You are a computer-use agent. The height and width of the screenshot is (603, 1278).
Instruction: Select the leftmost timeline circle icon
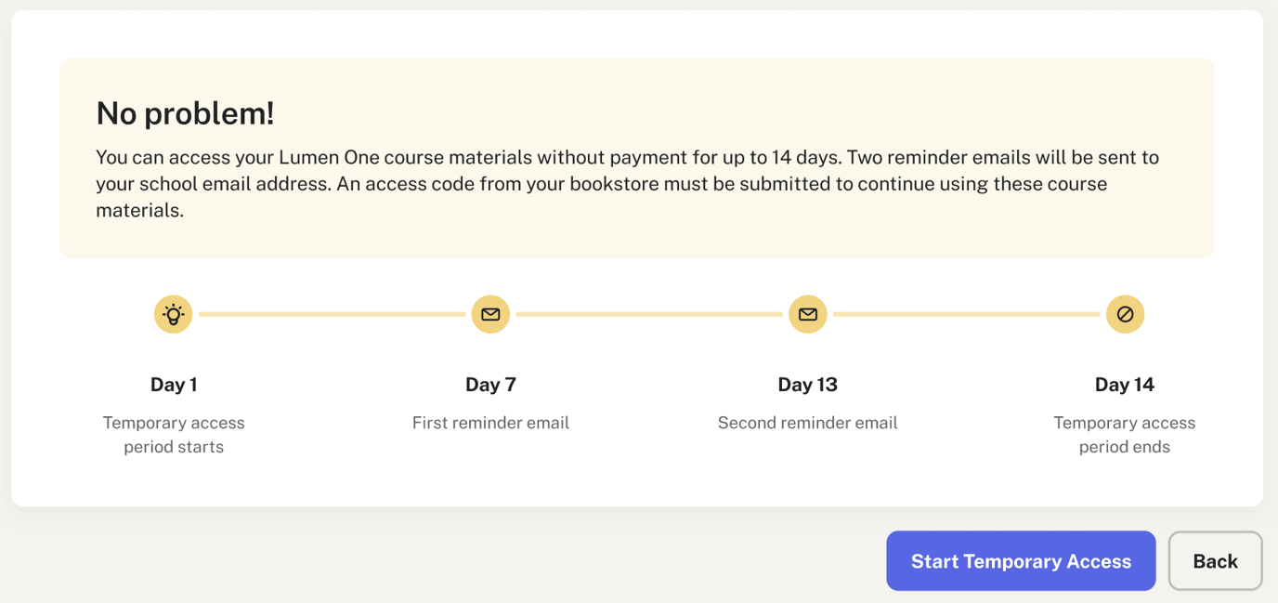[174, 314]
